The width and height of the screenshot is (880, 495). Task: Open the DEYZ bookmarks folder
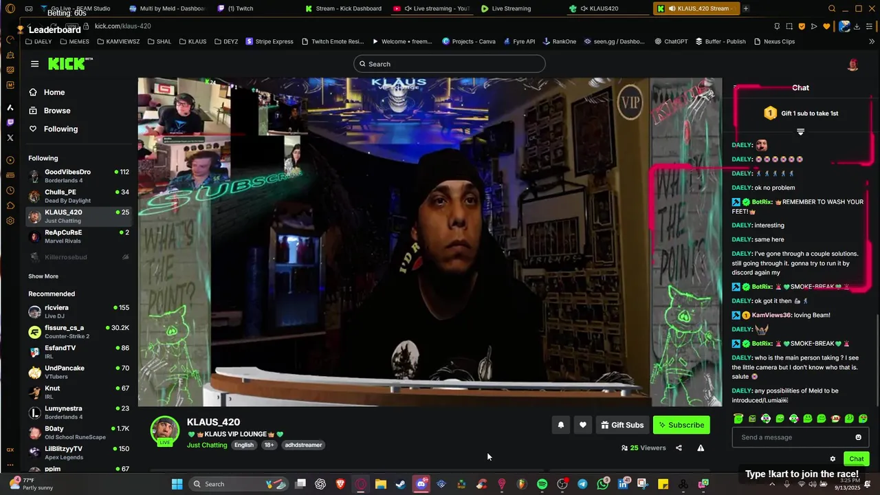click(x=225, y=41)
